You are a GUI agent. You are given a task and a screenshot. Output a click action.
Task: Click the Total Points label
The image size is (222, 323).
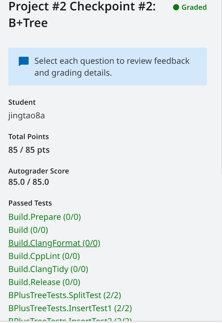29,136
